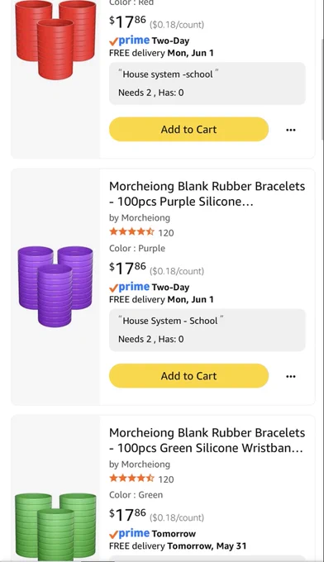324x562 pixels.
Task: Click the prime logo on green bracelets
Action: [130, 534]
